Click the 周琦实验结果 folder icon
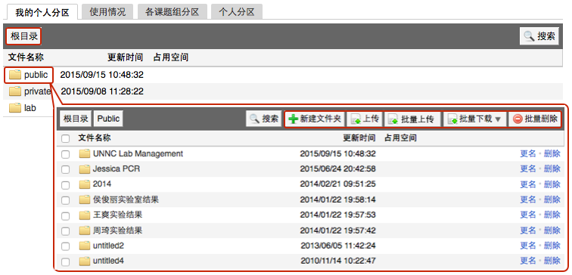Viewport: 572px width, 275px height. 85,230
